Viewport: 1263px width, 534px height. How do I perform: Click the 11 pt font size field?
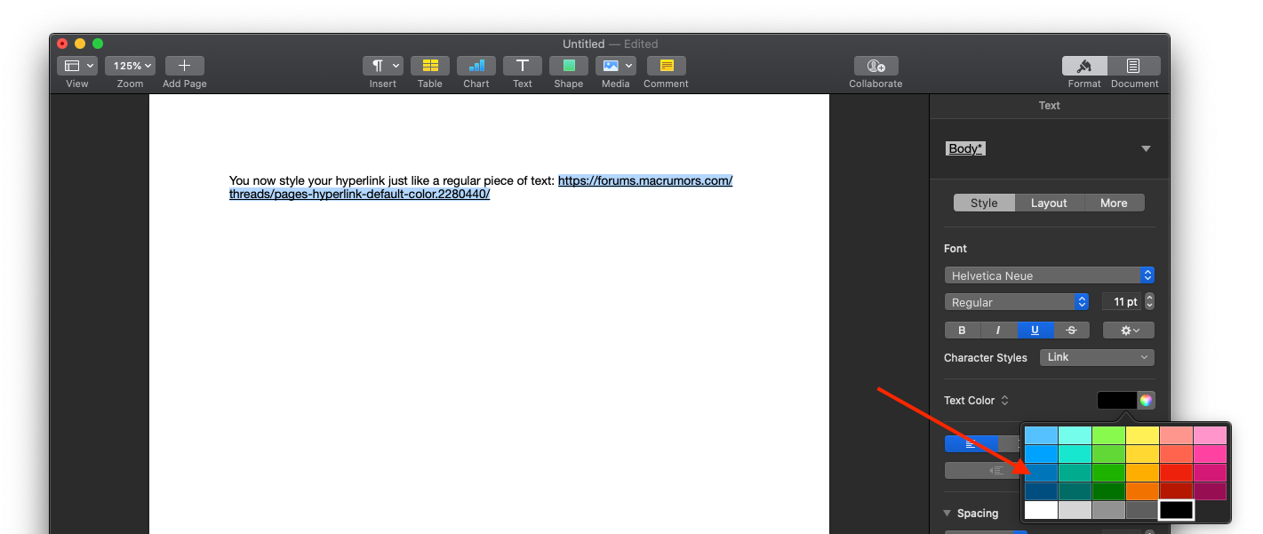[x=1122, y=302]
